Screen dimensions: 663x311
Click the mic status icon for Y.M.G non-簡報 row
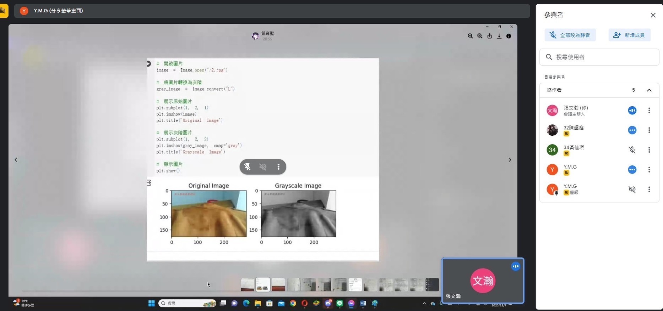(632, 170)
